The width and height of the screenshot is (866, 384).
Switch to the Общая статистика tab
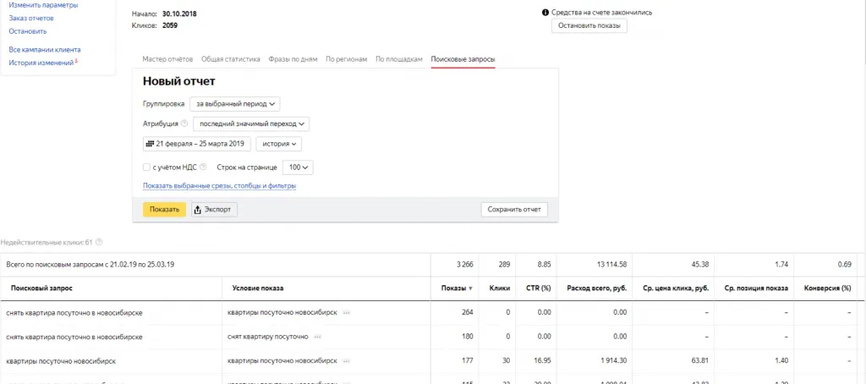[230, 59]
